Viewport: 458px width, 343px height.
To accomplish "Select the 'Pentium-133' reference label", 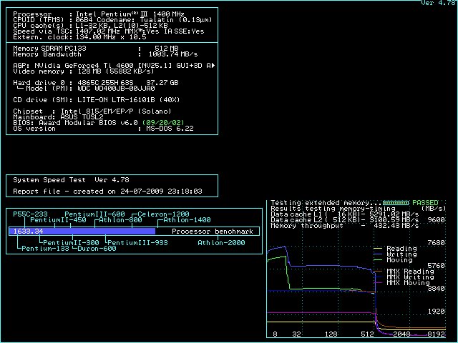I will [x=45, y=249].
